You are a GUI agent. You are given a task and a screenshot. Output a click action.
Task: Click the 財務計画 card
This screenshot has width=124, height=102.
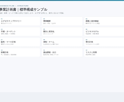click(x=20, y=53)
